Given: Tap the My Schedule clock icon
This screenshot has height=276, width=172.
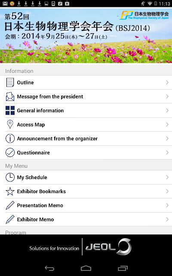Looking at the screenshot, I should [x=10, y=177].
